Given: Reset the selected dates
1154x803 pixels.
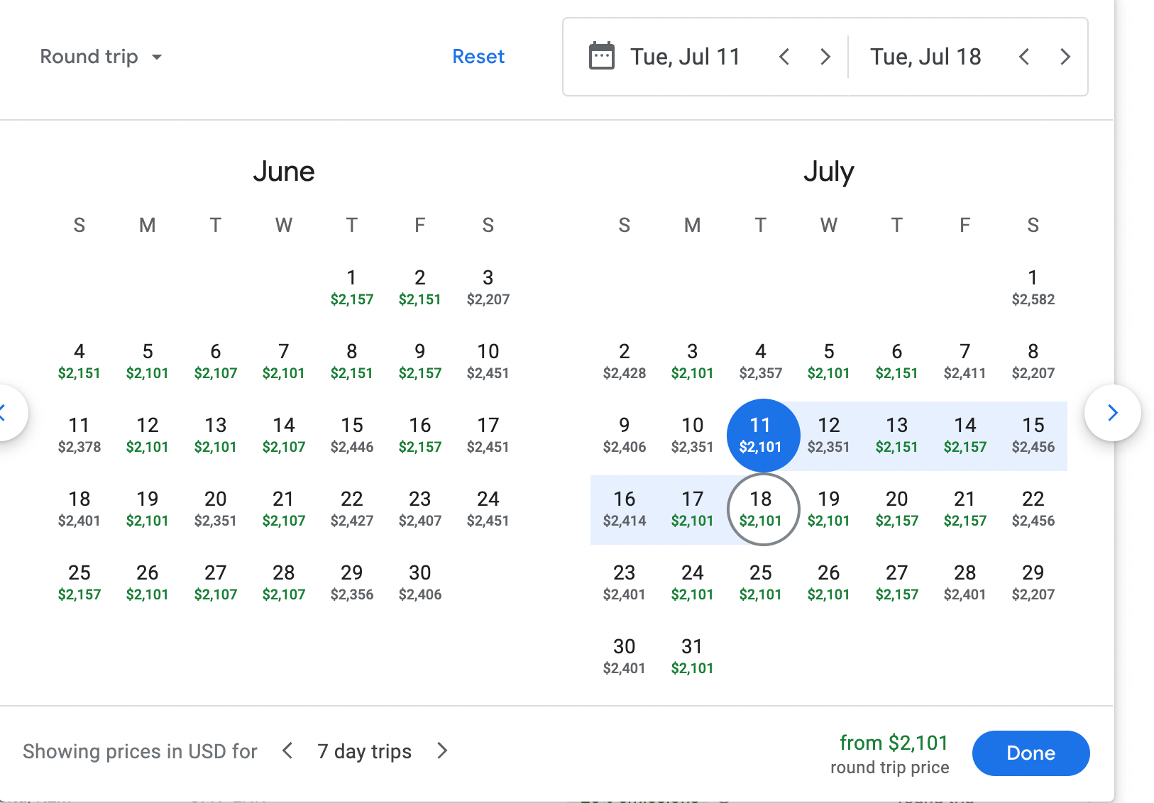Looking at the screenshot, I should click(x=478, y=57).
